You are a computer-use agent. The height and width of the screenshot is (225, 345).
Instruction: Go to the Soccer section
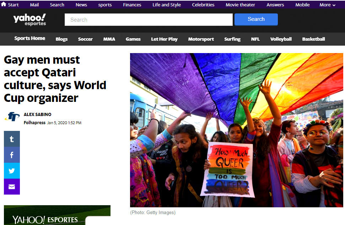[x=85, y=39]
